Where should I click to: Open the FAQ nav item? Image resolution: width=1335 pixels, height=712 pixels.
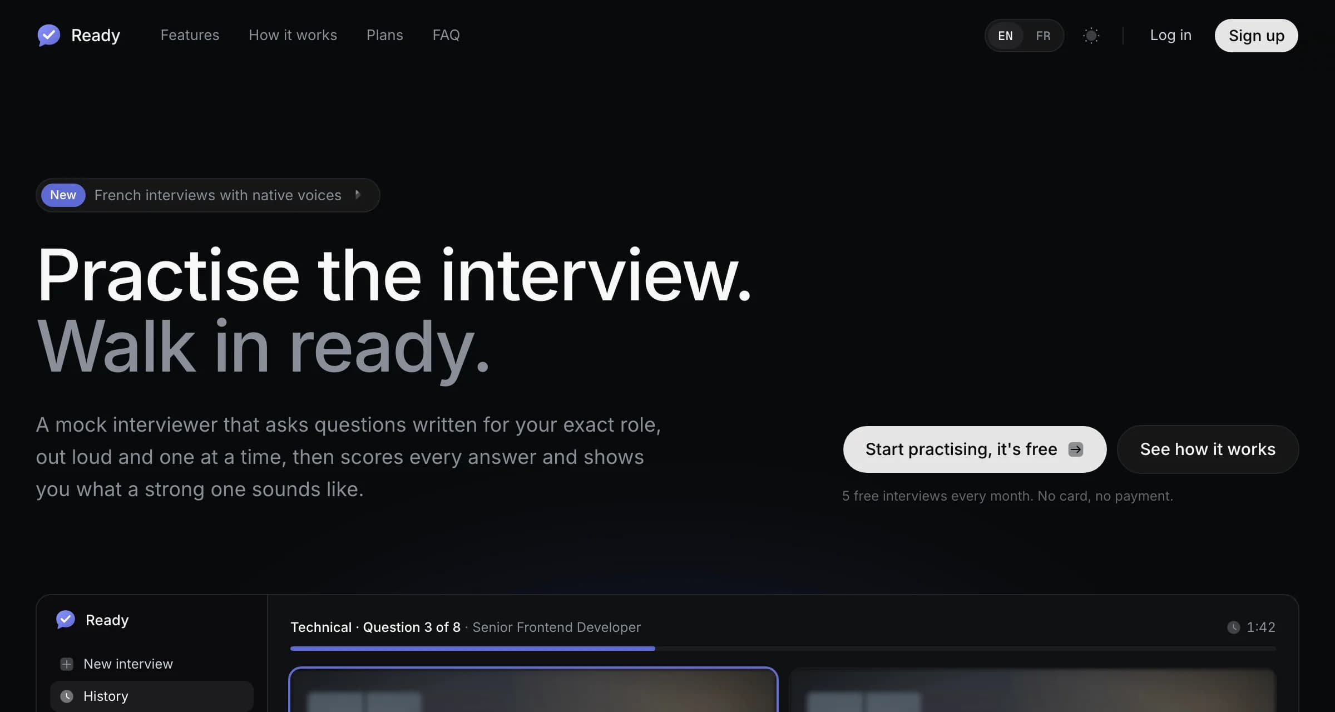(446, 35)
